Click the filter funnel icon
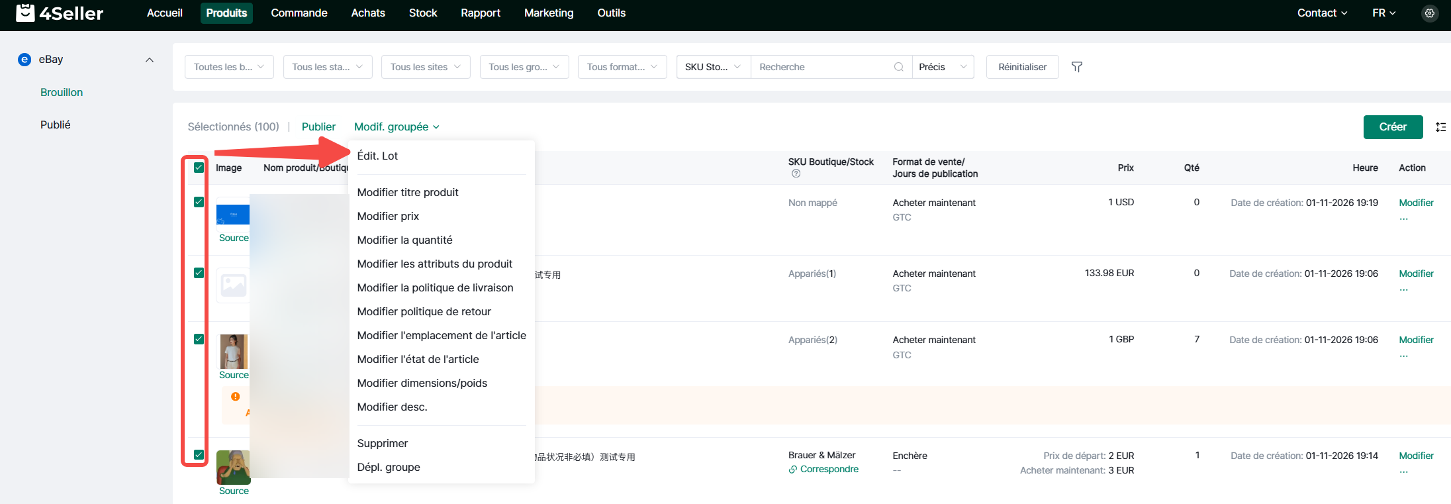 pos(1077,67)
